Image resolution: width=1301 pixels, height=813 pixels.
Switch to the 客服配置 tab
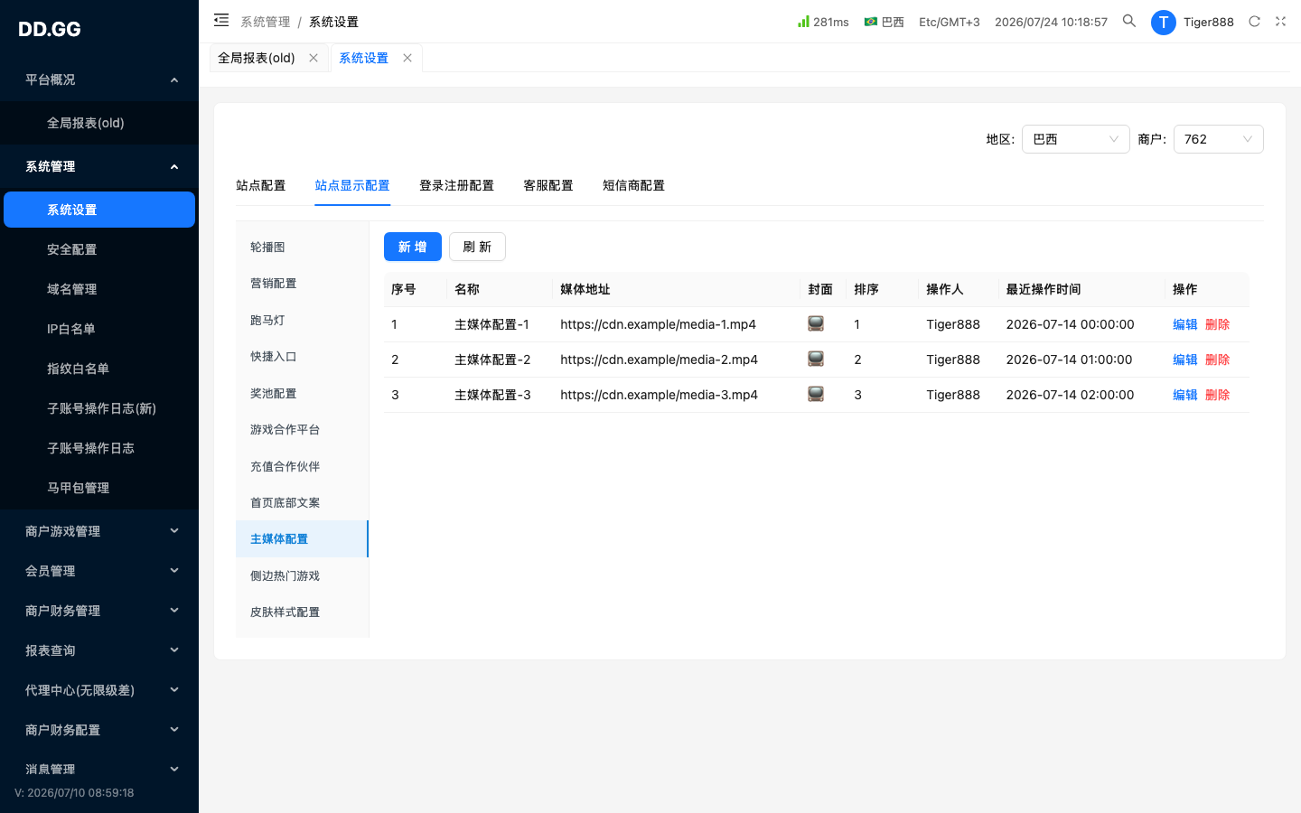coord(548,185)
